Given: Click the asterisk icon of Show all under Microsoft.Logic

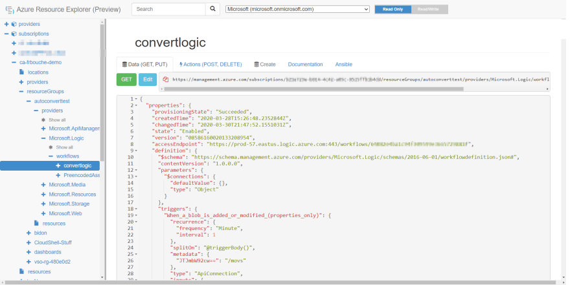Looking at the screenshot, I should [x=51, y=147].
